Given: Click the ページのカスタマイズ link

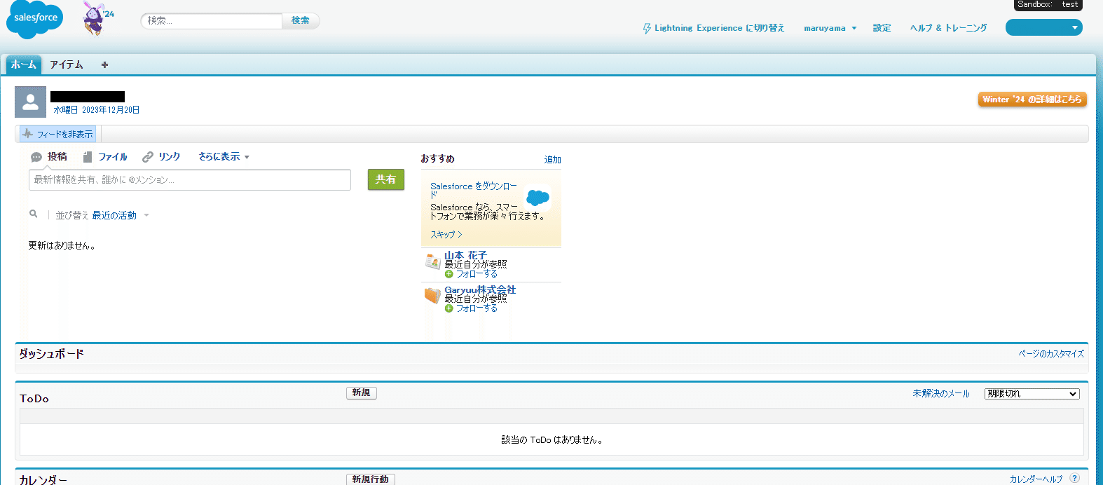Looking at the screenshot, I should click(x=1051, y=354).
